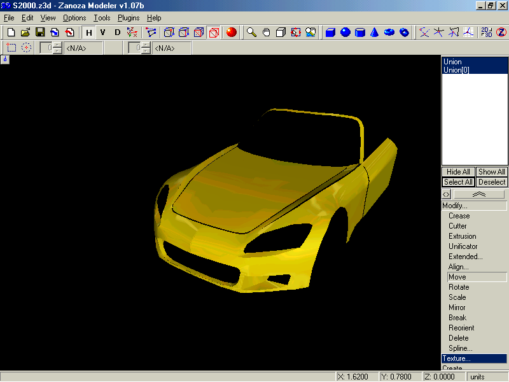Toggle the 2D/3D view mode button
The image size is (509, 382).
point(486,32)
